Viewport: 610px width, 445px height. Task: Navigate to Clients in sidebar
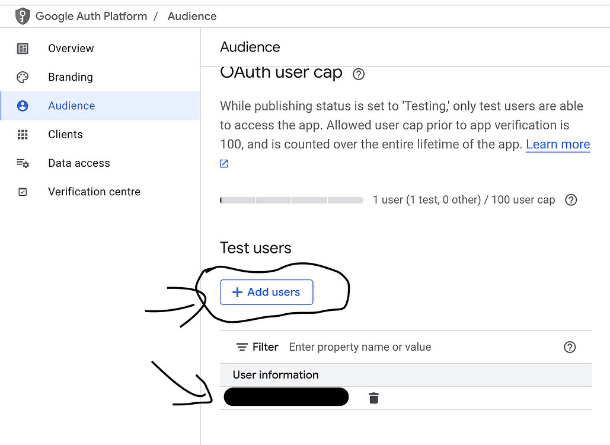[x=65, y=134]
